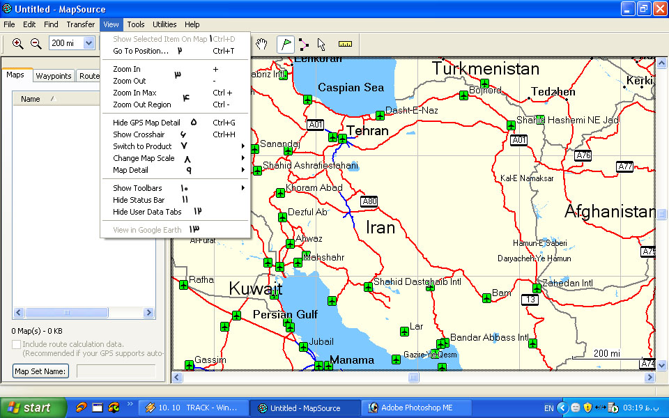Toggle Show Crosshair menu option
The image size is (669, 418).
(x=139, y=134)
